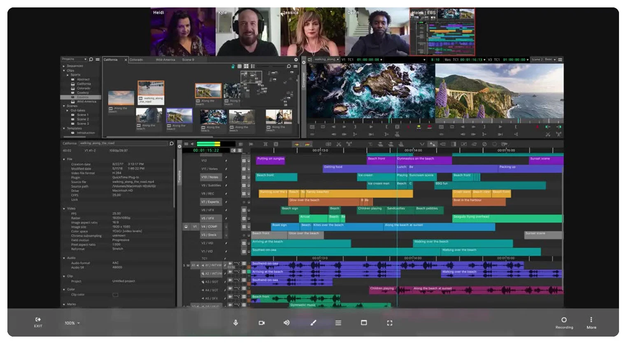Image resolution: width=626 pixels, height=344 pixels.
Task: Click the camera icon in bottom bar
Action: tap(261, 323)
